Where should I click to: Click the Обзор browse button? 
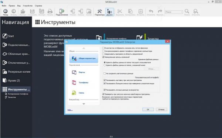[151, 69]
